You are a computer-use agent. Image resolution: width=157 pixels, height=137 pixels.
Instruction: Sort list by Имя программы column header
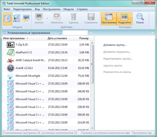(16, 38)
